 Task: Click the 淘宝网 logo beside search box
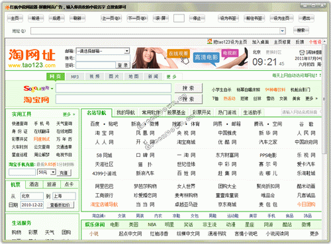(36, 100)
